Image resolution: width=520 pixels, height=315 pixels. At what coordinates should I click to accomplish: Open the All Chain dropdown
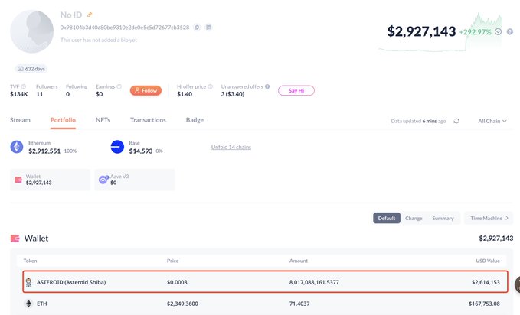pos(492,121)
